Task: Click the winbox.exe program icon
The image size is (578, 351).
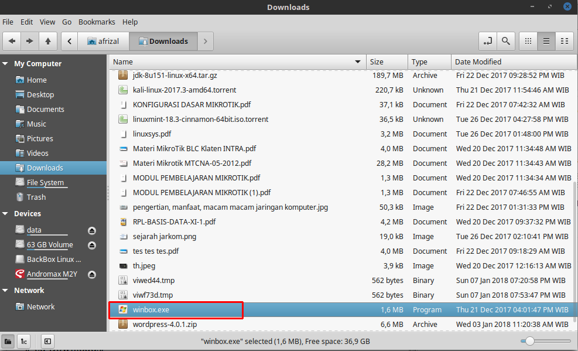Action: [123, 310]
